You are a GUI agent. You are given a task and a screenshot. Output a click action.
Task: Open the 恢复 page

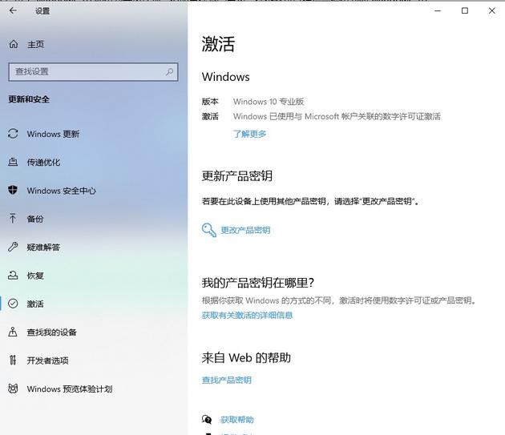tap(94, 276)
